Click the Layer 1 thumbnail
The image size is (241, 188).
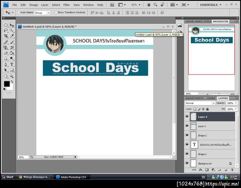(x=193, y=126)
